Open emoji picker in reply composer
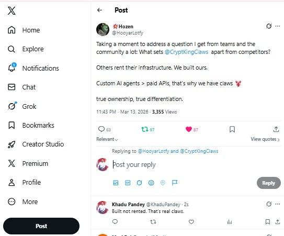This screenshot has height=236, width=284. pos(151,183)
